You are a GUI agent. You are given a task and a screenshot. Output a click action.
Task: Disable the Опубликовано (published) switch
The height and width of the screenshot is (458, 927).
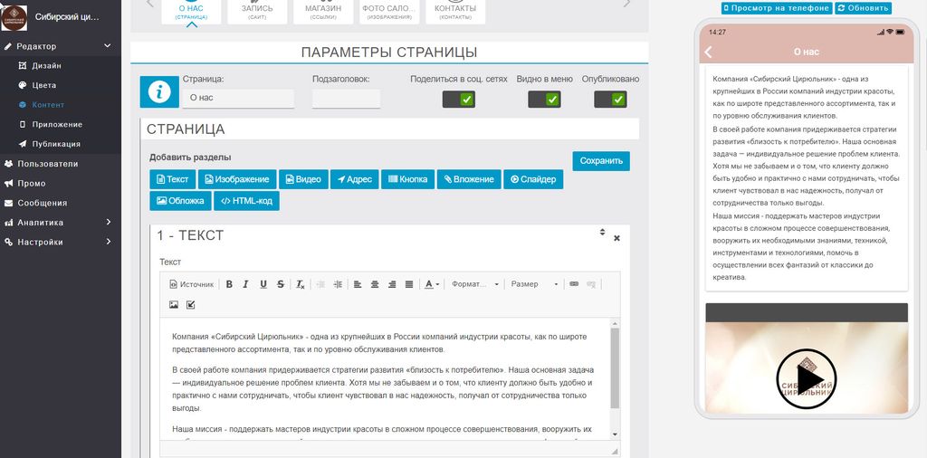coord(610,100)
